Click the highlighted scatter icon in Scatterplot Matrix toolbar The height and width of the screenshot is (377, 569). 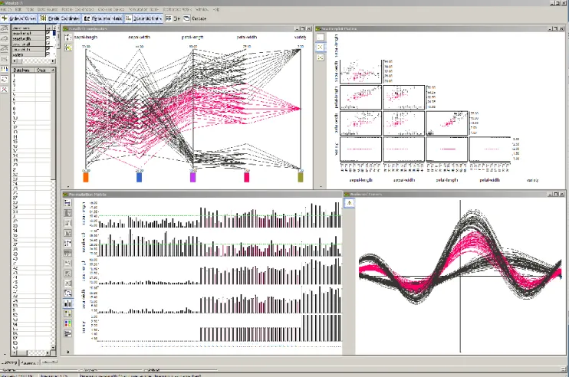click(x=320, y=48)
